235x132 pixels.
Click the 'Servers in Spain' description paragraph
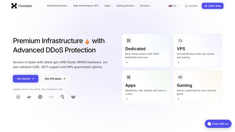[60, 65]
